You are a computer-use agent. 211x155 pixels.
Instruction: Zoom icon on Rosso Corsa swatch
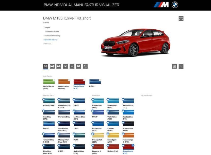tap(133, 145)
